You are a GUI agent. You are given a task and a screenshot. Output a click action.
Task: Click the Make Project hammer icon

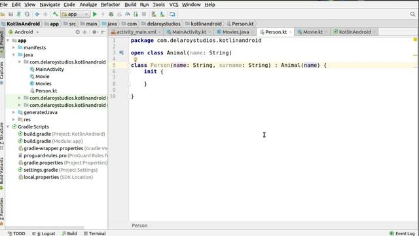coord(55,14)
